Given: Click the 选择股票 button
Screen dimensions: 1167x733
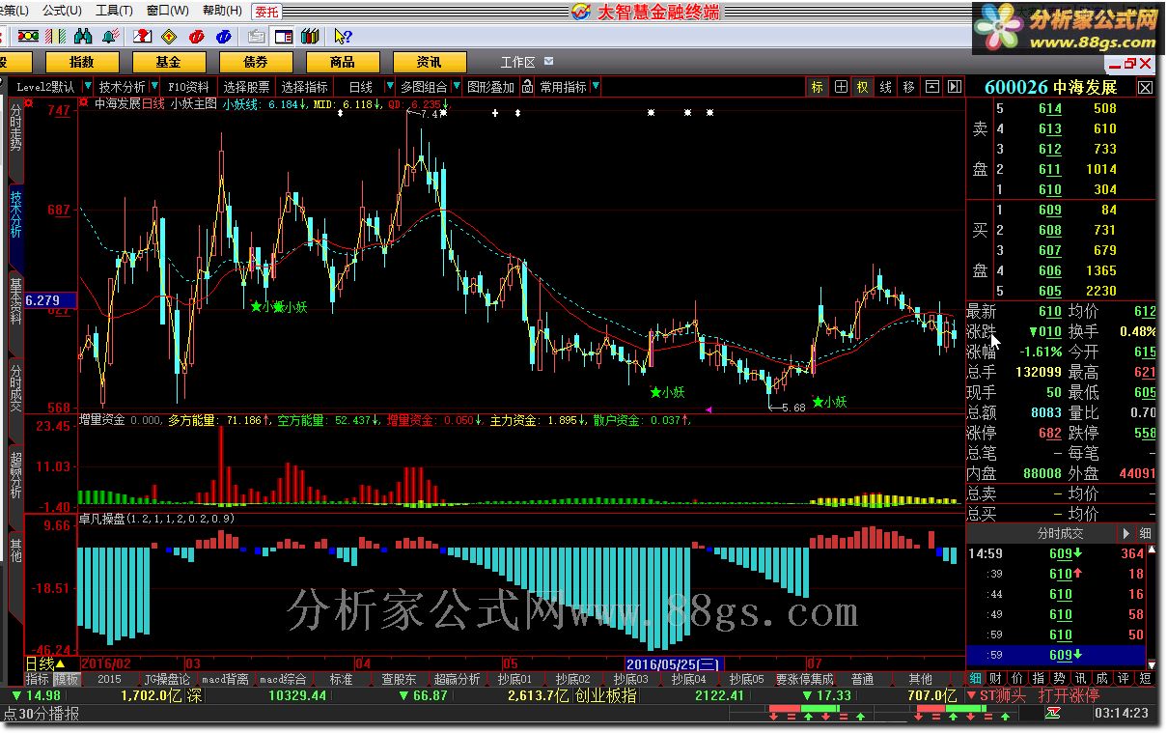Looking at the screenshot, I should click(x=246, y=86).
